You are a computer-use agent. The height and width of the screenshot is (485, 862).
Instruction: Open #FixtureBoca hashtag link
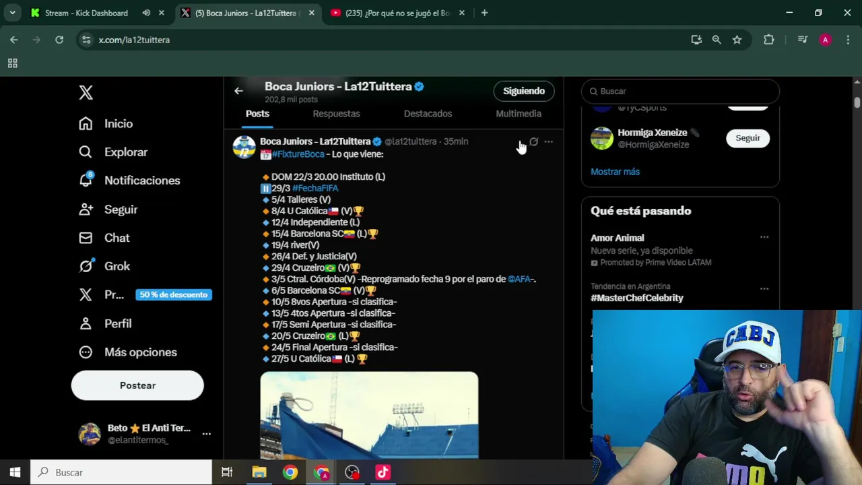click(298, 154)
